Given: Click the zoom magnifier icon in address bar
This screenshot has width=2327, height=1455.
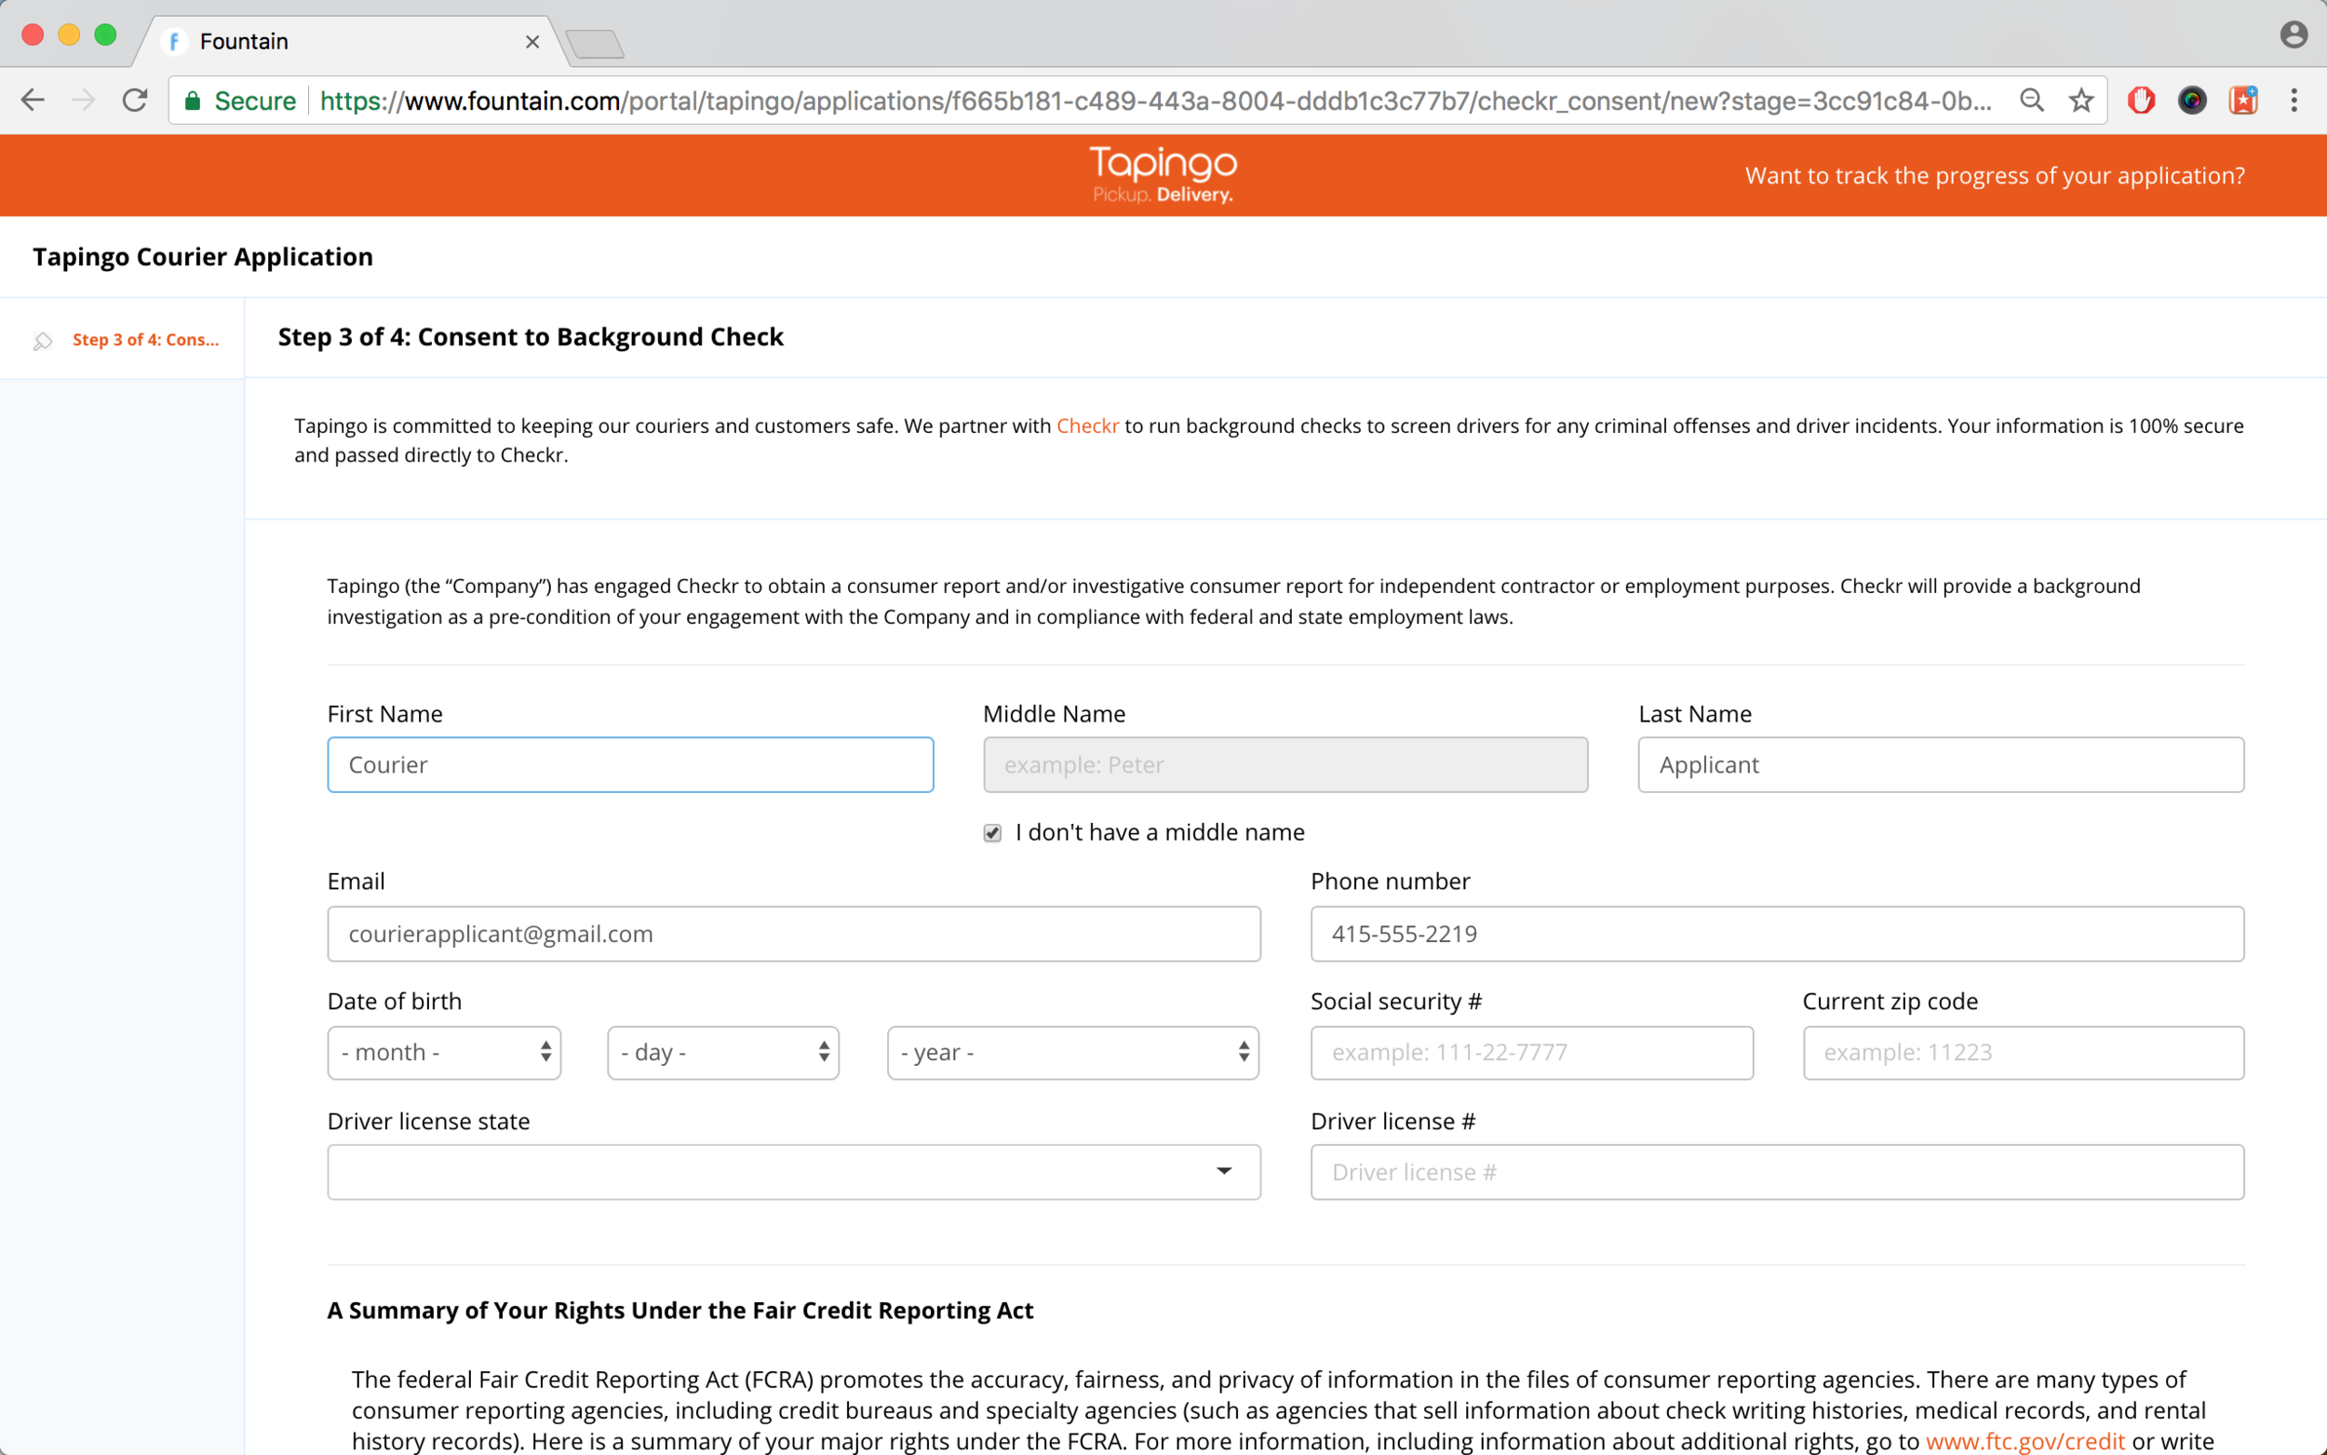Looking at the screenshot, I should (2032, 101).
